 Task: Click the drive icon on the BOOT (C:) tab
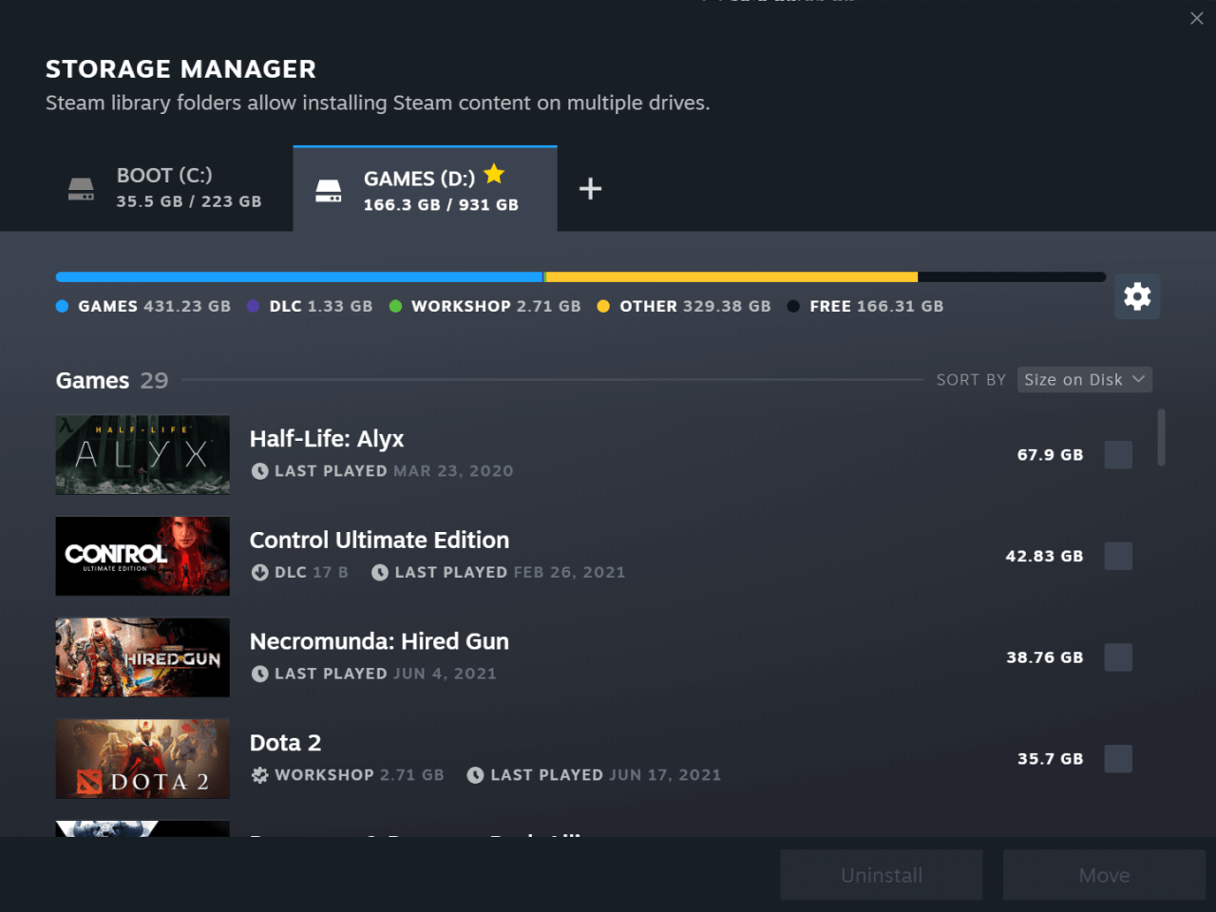click(81, 188)
